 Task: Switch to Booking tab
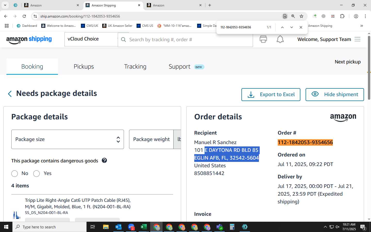[x=32, y=67]
